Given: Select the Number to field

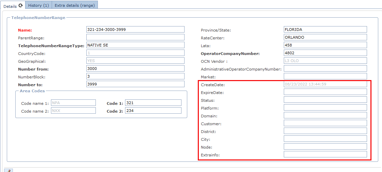Looking at the screenshot, I should pyautogui.click(x=135, y=84).
